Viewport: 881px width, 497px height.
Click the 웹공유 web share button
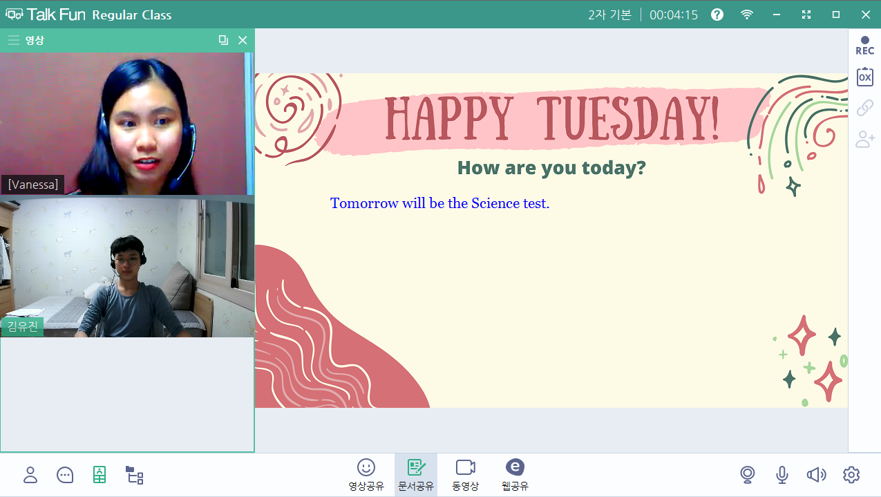click(x=515, y=475)
